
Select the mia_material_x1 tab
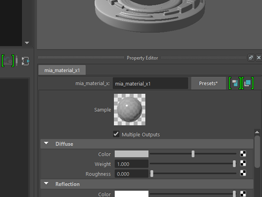62,70
